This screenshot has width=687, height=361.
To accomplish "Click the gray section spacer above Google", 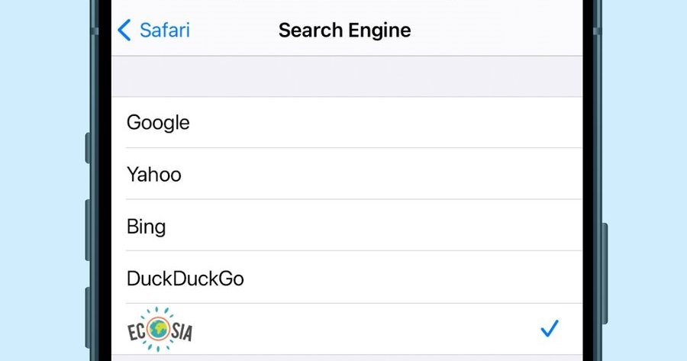I will point(347,76).
